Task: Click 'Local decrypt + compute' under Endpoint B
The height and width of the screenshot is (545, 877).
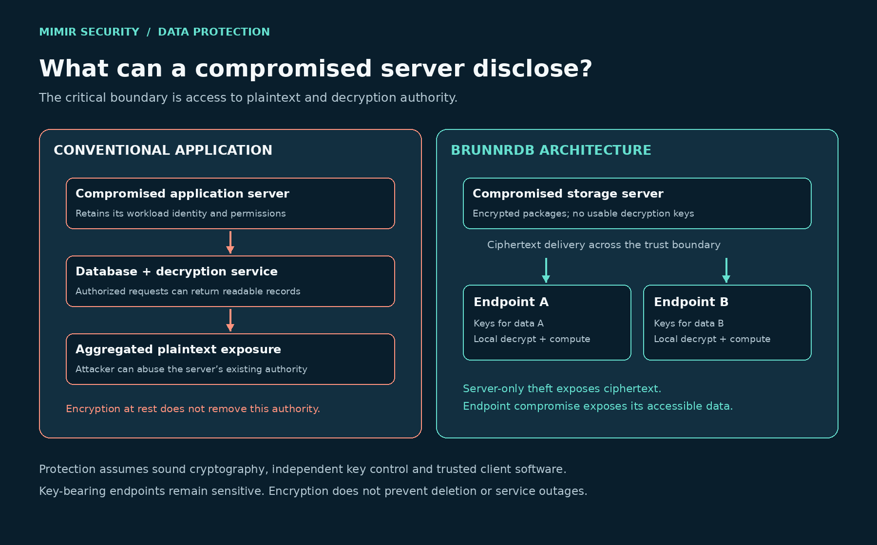Action: 712,339
